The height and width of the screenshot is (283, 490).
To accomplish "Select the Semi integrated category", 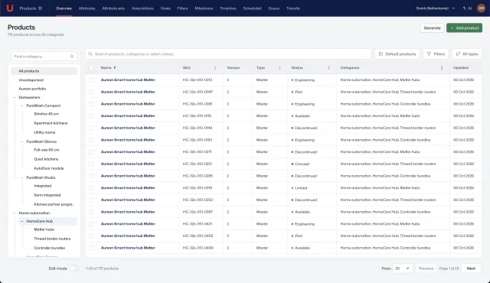I will [x=47, y=195].
